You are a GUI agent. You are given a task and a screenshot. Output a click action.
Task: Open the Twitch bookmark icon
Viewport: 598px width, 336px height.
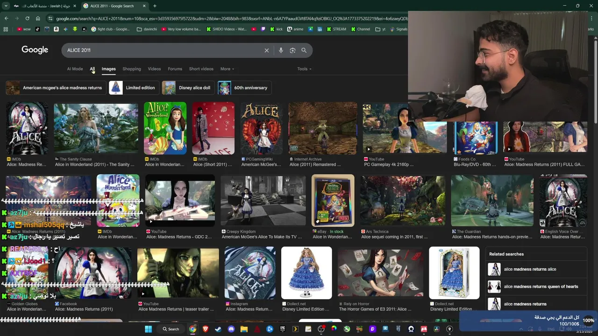click(263, 29)
